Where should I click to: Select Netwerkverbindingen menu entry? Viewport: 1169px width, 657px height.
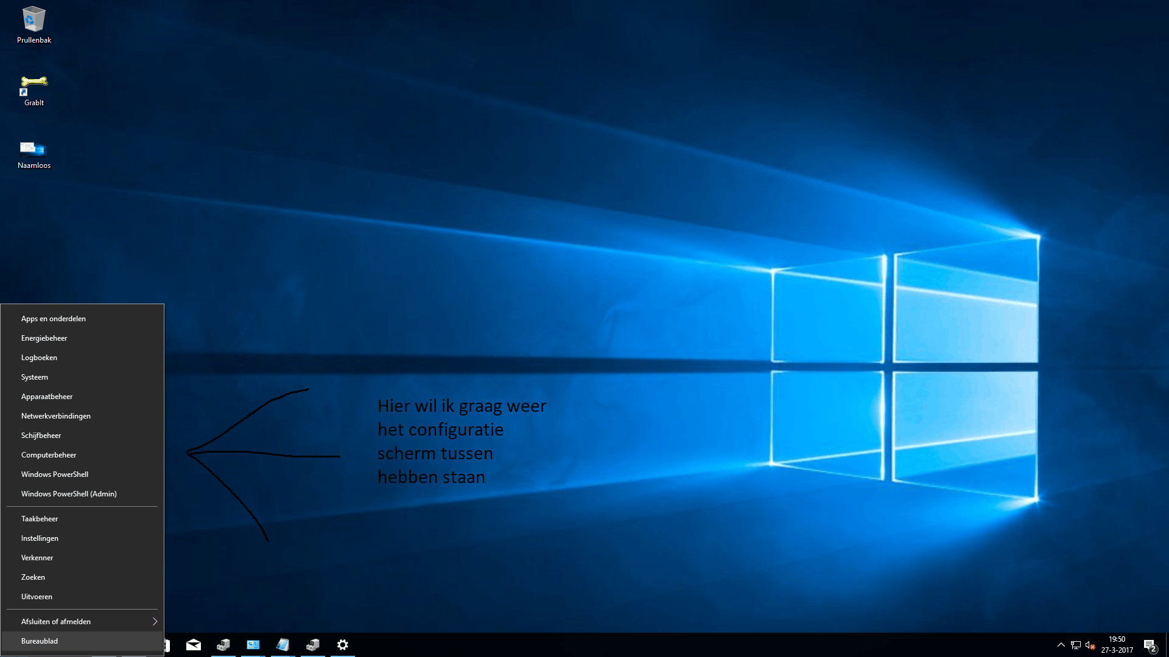pos(56,416)
